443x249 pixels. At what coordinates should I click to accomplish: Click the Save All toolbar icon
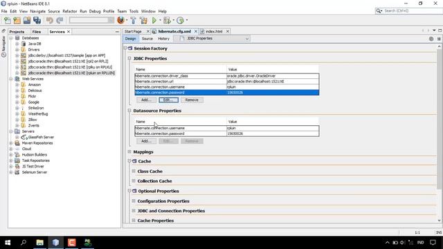(37, 20)
